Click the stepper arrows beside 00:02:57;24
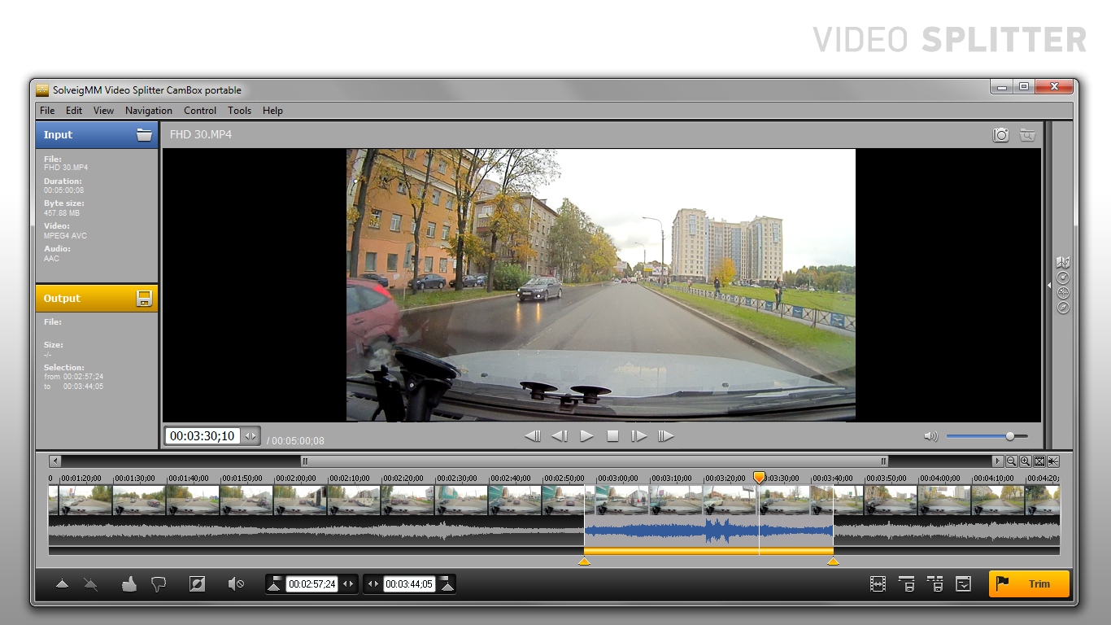 [x=348, y=584]
